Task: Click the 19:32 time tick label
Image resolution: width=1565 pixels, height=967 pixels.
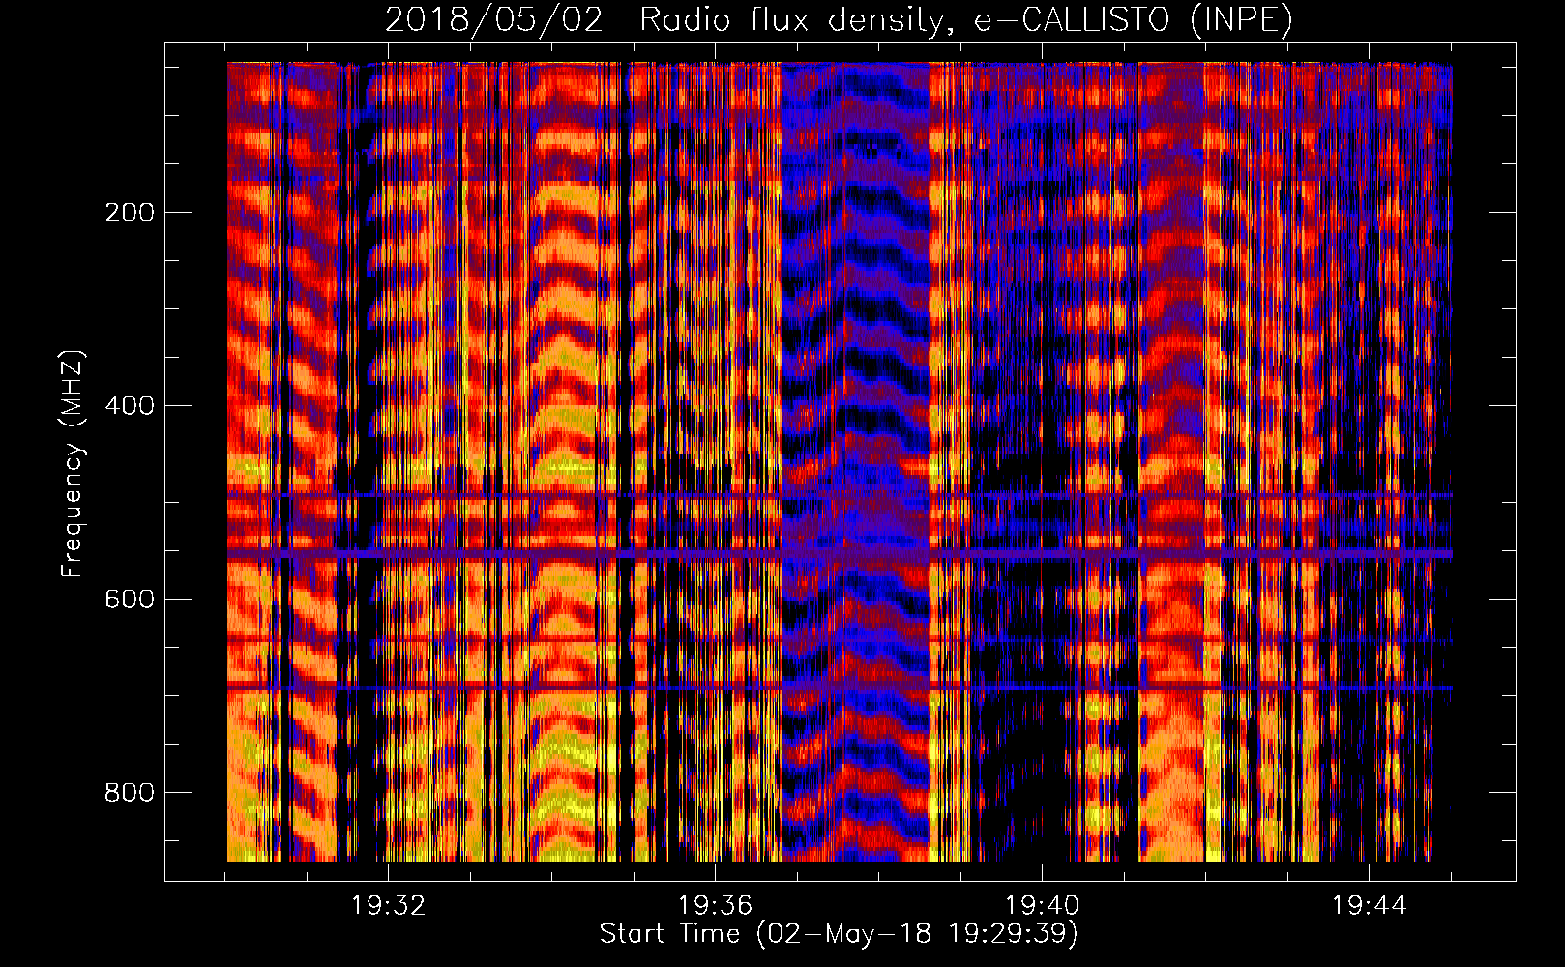Action: point(388,906)
